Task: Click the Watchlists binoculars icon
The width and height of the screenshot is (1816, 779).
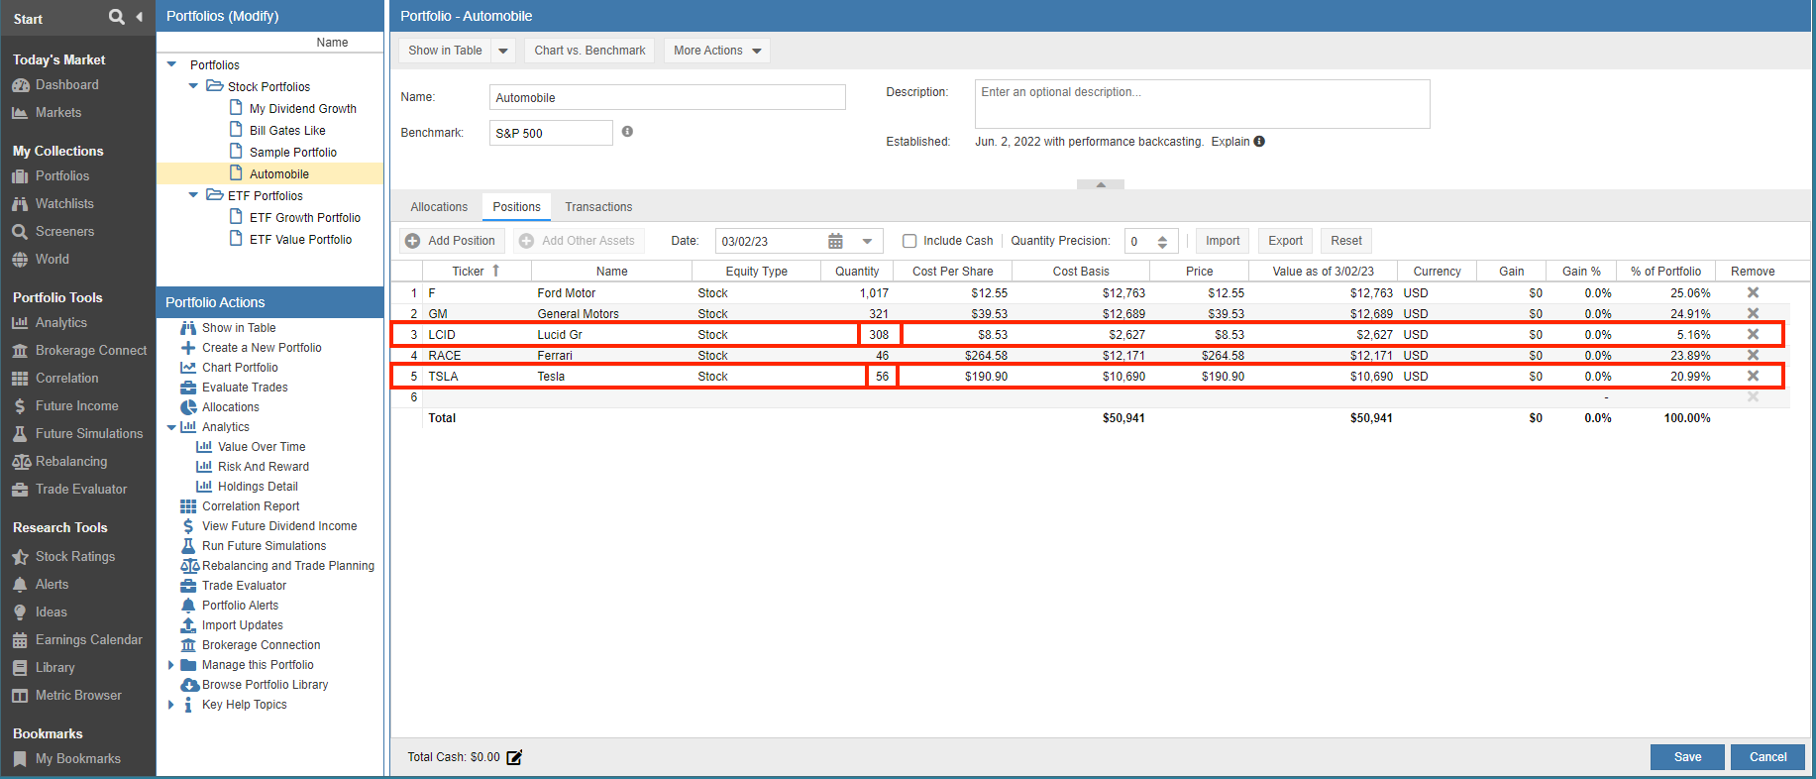Action: tap(20, 204)
